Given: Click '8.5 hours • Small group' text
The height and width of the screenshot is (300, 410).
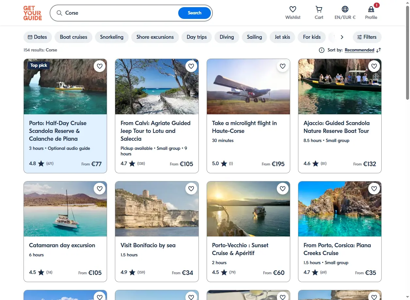Looking at the screenshot, I should tap(326, 141).
